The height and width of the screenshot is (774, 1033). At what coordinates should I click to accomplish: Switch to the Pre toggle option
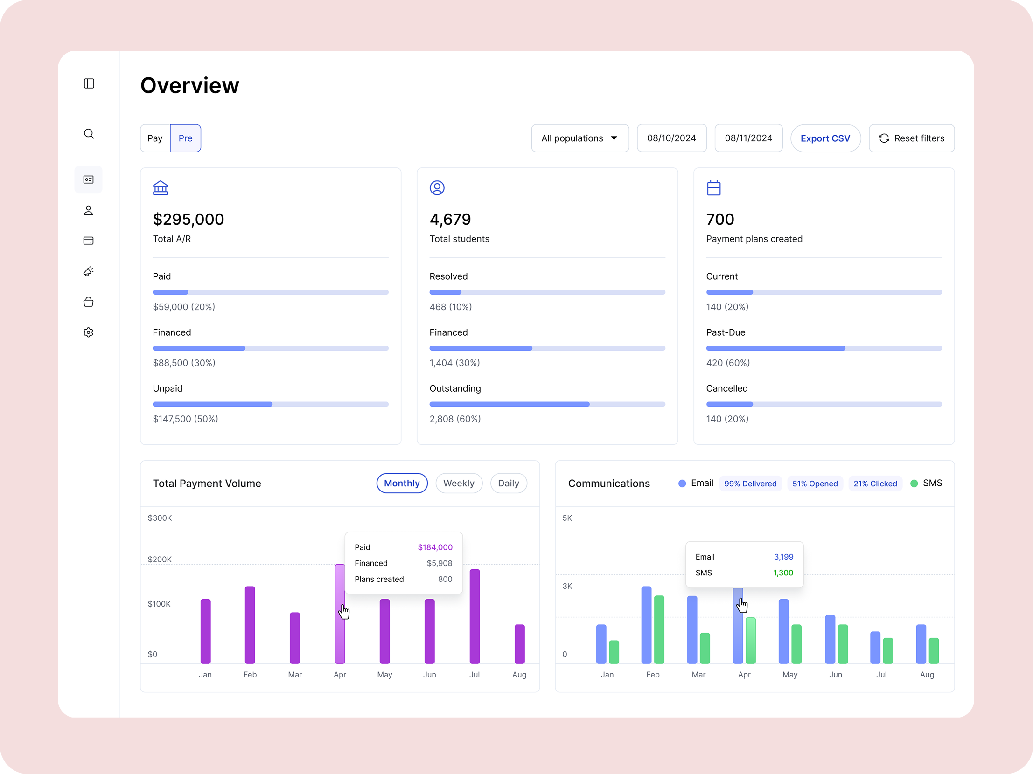(185, 138)
